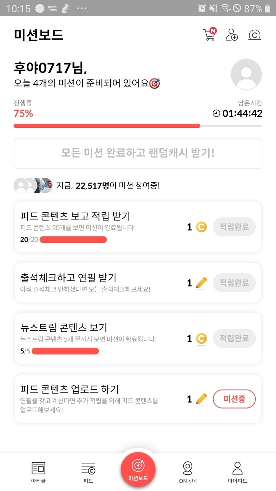Viewport: 276px width, 491px height.
Task: Tap the 적립완료 button for 뉴스트림 mission
Action: 234,338
